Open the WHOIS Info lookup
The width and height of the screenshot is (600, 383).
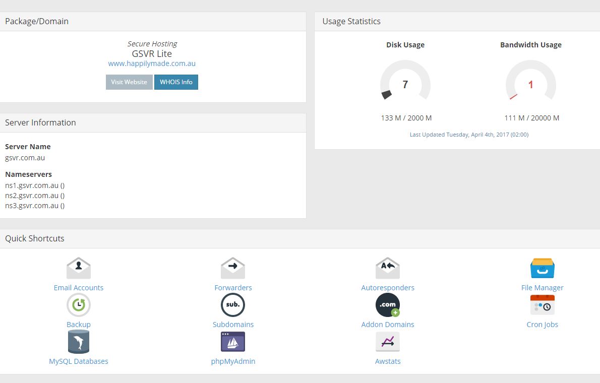pos(176,82)
